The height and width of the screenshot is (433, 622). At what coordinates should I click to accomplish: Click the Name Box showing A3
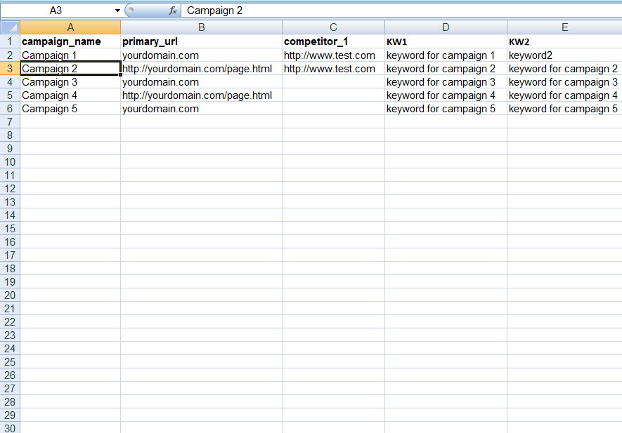[x=56, y=11]
